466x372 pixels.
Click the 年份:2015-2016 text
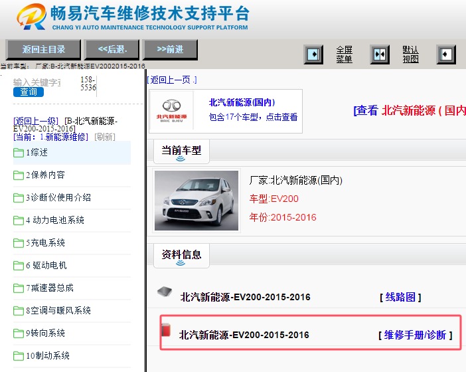pyautogui.click(x=283, y=217)
